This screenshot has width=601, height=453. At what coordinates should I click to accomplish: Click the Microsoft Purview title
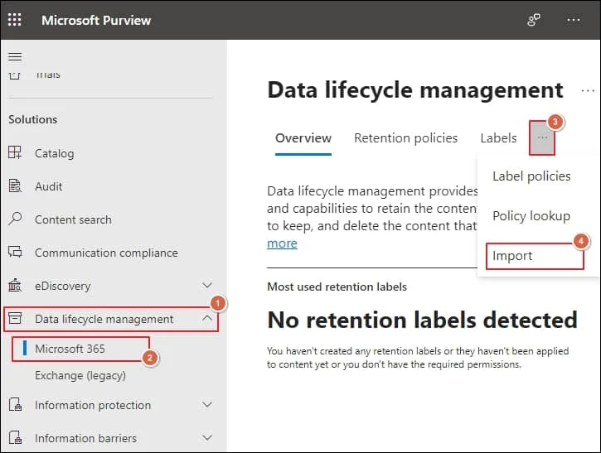(x=96, y=21)
